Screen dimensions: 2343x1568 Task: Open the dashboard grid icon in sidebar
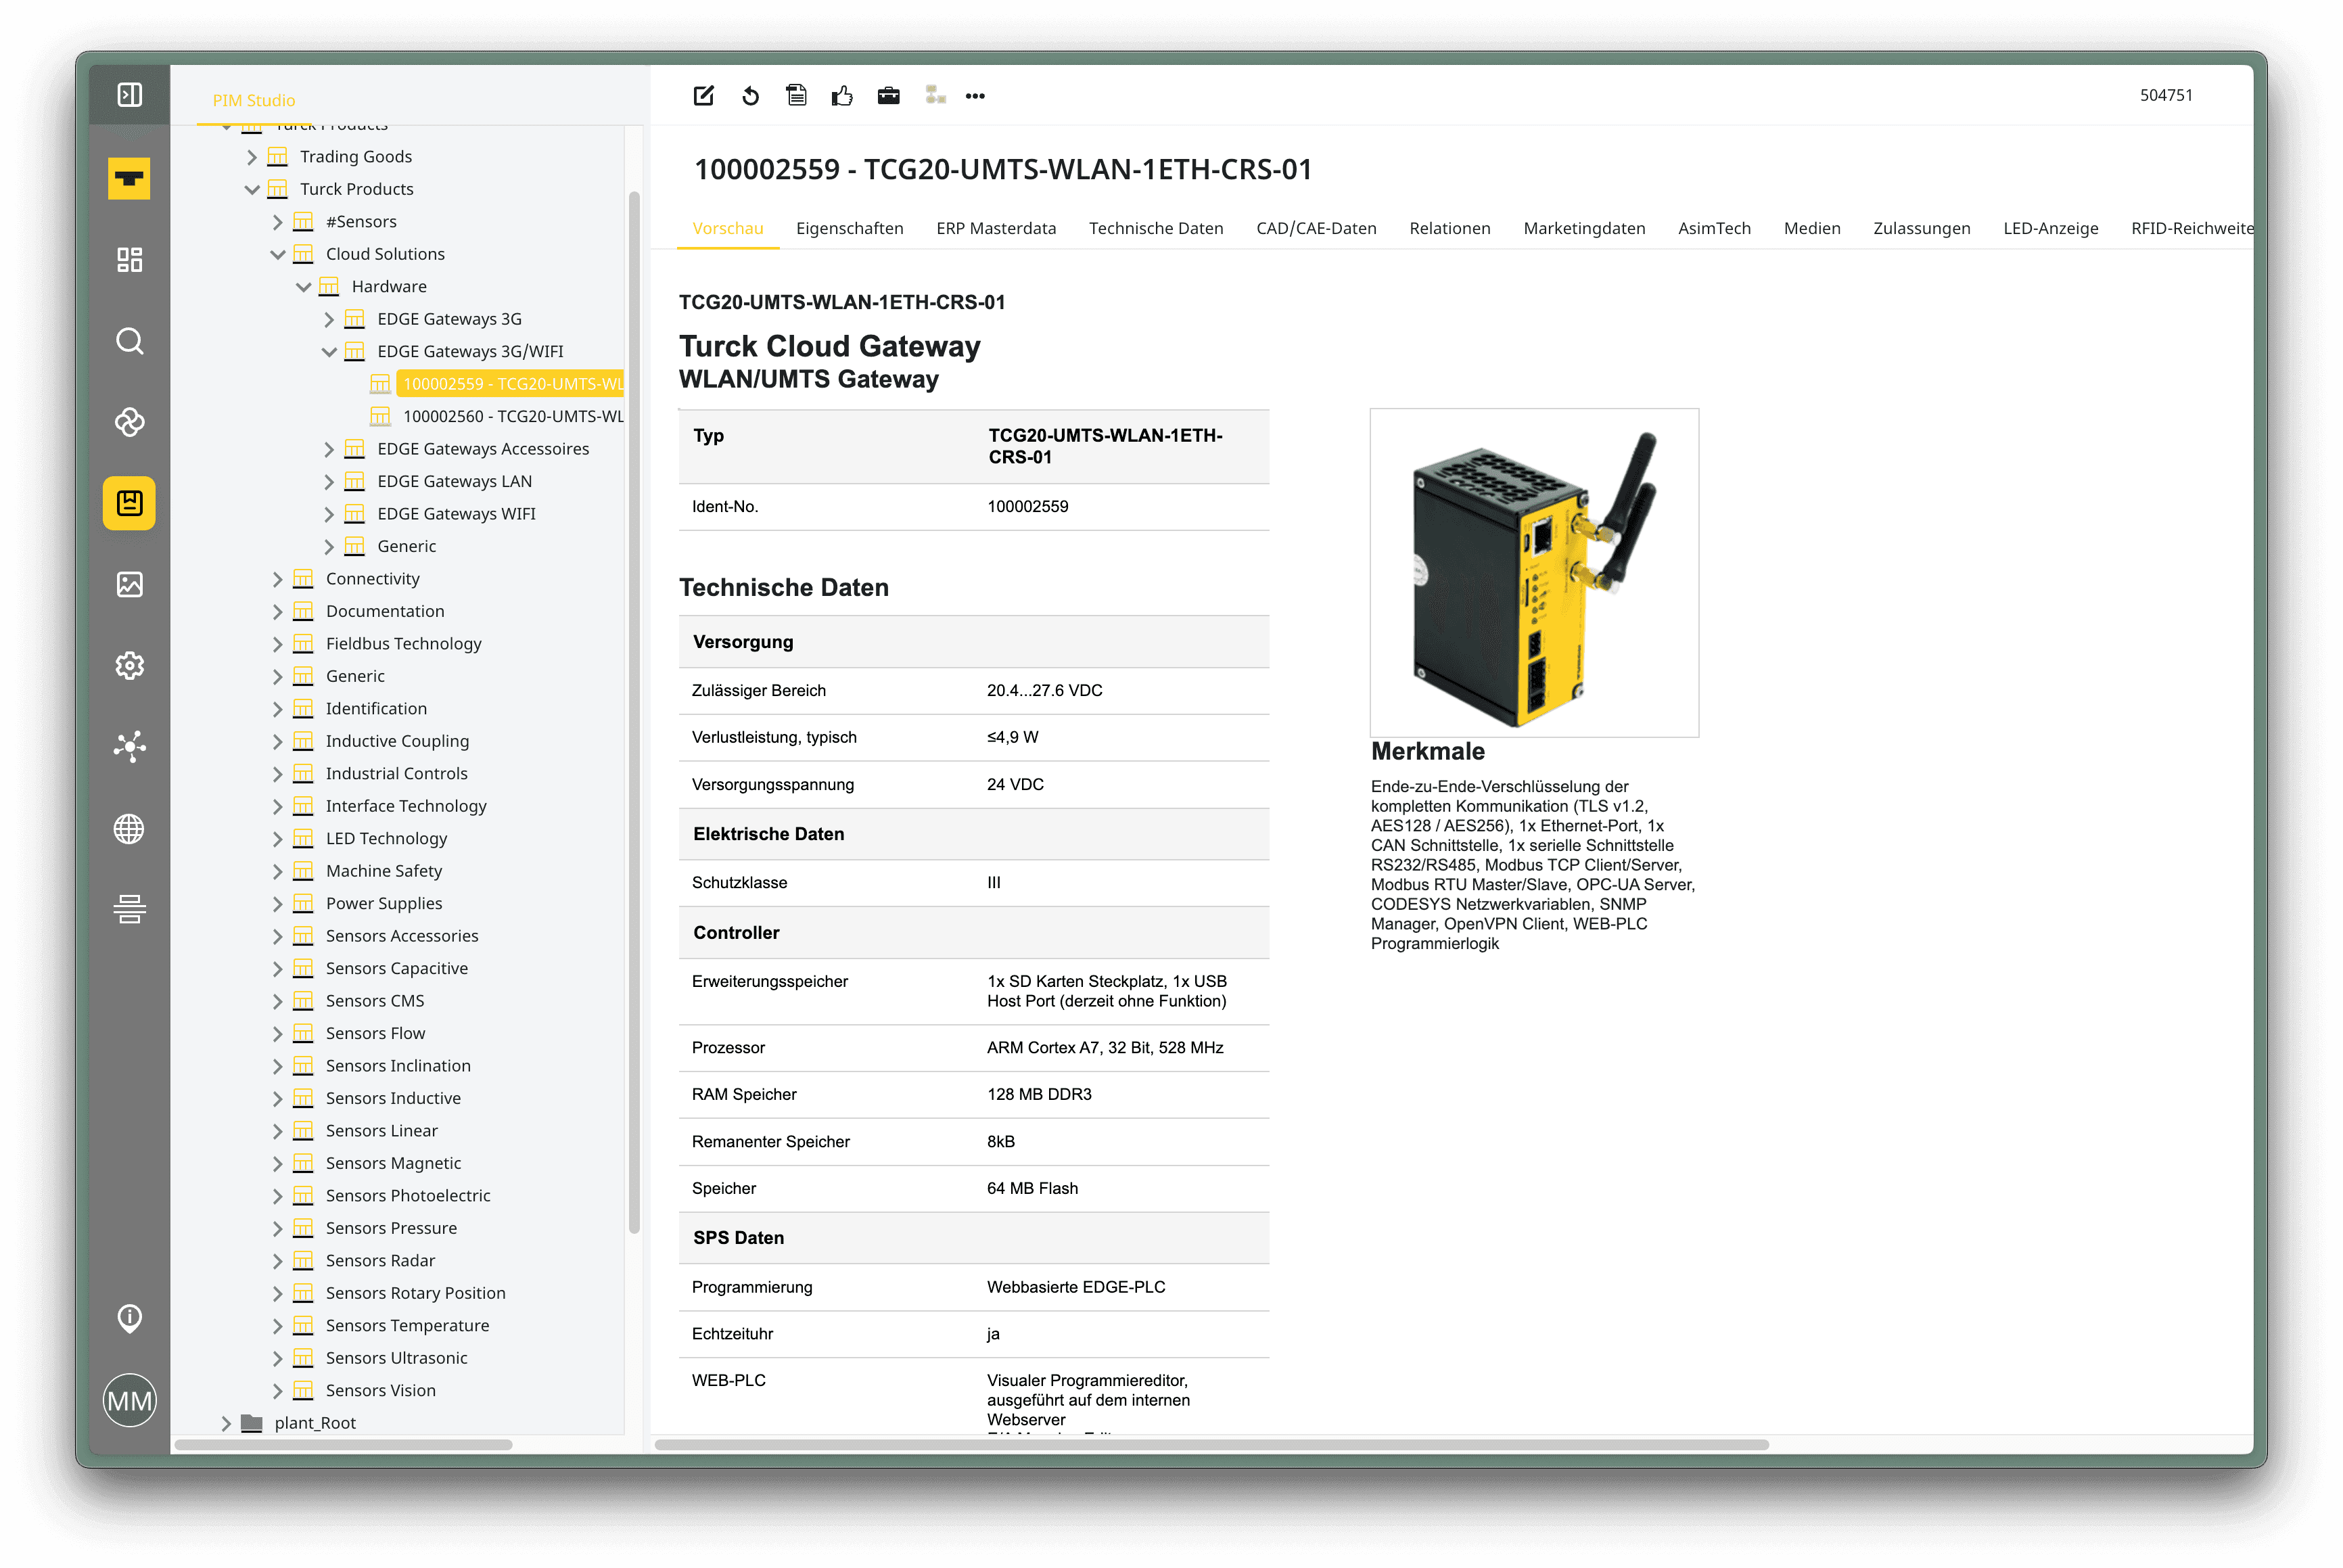[129, 260]
